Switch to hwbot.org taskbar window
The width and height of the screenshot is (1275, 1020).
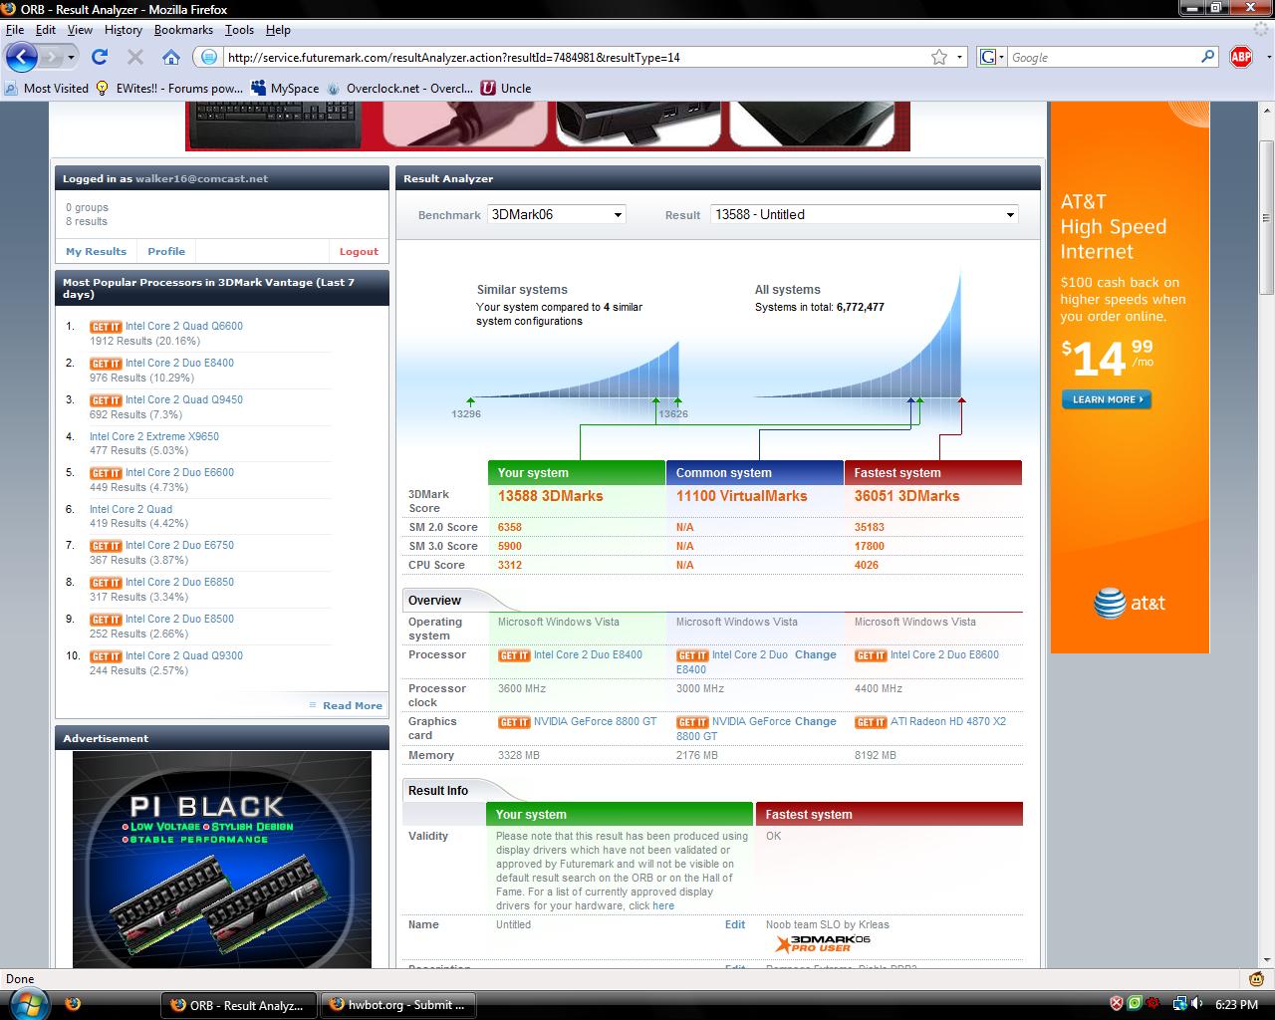(x=398, y=1004)
